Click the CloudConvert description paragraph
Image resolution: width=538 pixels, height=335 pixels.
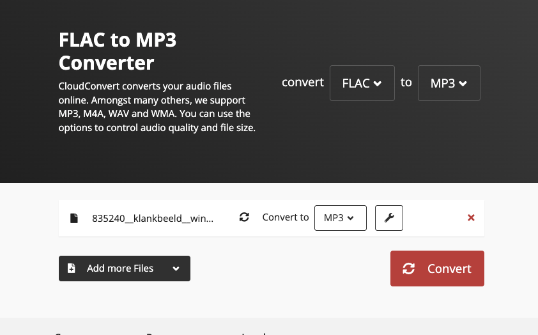[x=157, y=107]
